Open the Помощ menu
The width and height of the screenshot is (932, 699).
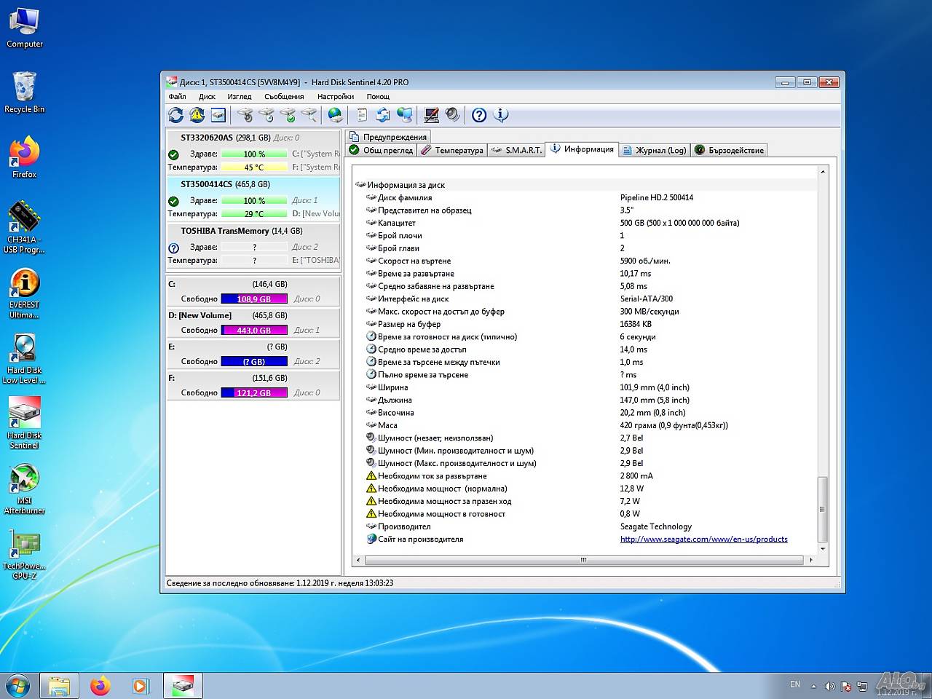tap(378, 96)
